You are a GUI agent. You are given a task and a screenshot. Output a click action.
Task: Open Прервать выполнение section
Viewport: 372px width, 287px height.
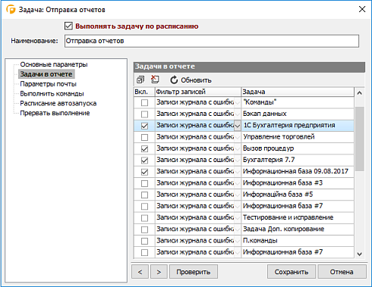(x=55, y=113)
